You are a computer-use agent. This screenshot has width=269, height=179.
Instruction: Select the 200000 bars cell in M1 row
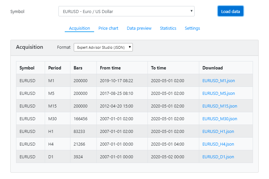[x=80, y=80]
